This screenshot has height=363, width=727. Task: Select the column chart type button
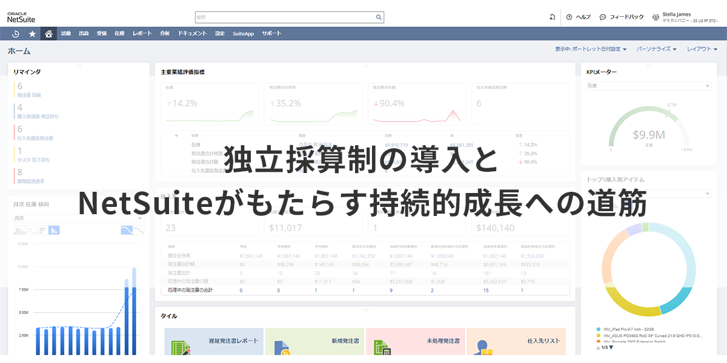54,230
